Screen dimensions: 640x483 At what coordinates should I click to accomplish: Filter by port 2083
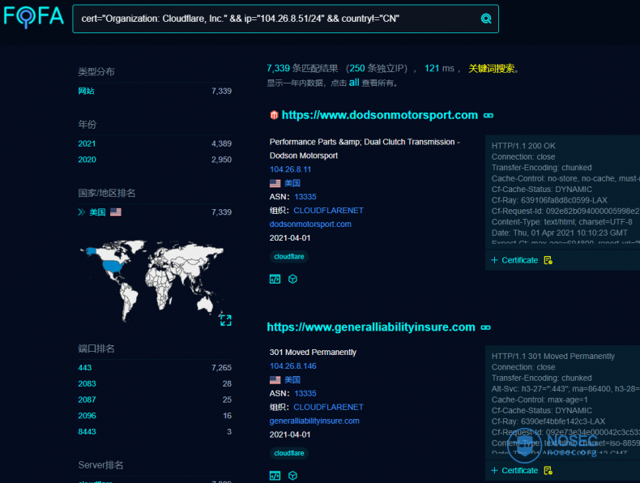coord(87,384)
